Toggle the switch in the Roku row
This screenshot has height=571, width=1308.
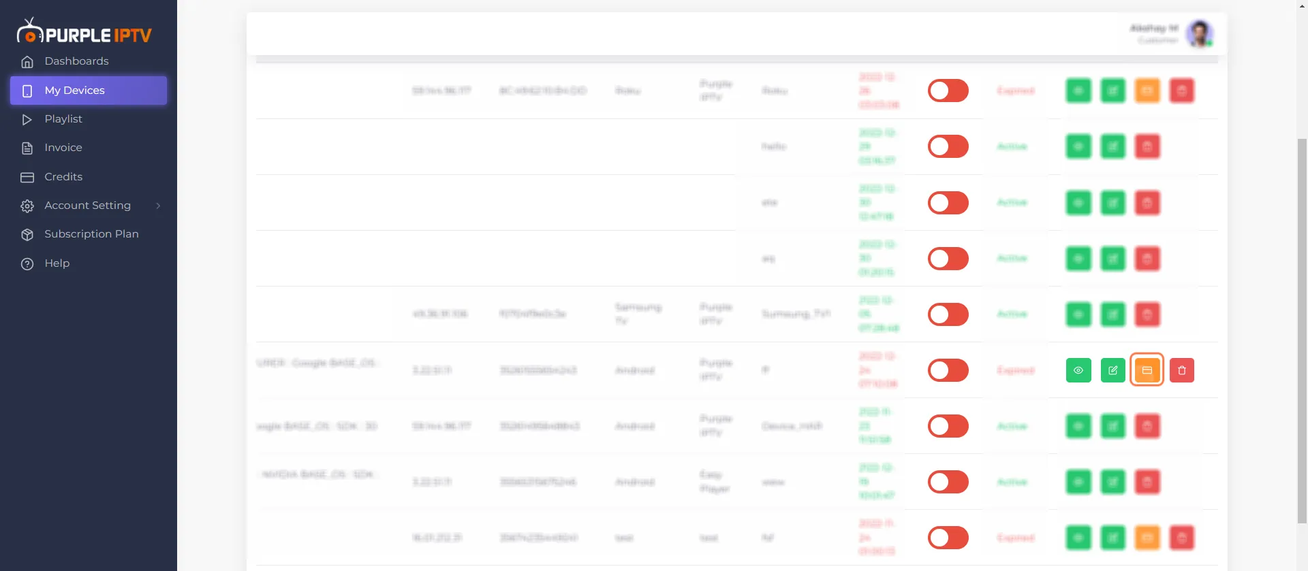(x=948, y=91)
